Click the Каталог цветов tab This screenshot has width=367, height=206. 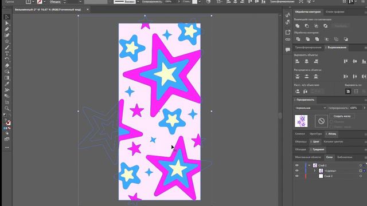(x=333, y=142)
